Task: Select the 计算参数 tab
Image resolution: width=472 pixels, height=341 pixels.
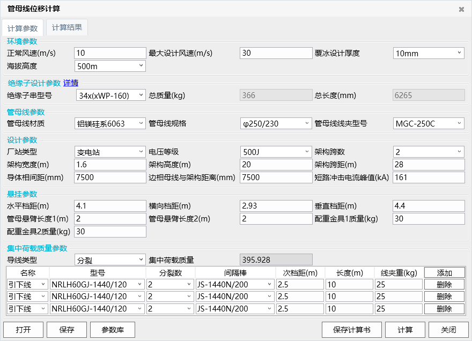Action: click(x=23, y=28)
